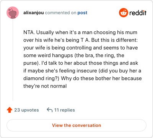Click the words "diamond ring?)" in the comment
The height and width of the screenshot is (138, 153).
41,79
